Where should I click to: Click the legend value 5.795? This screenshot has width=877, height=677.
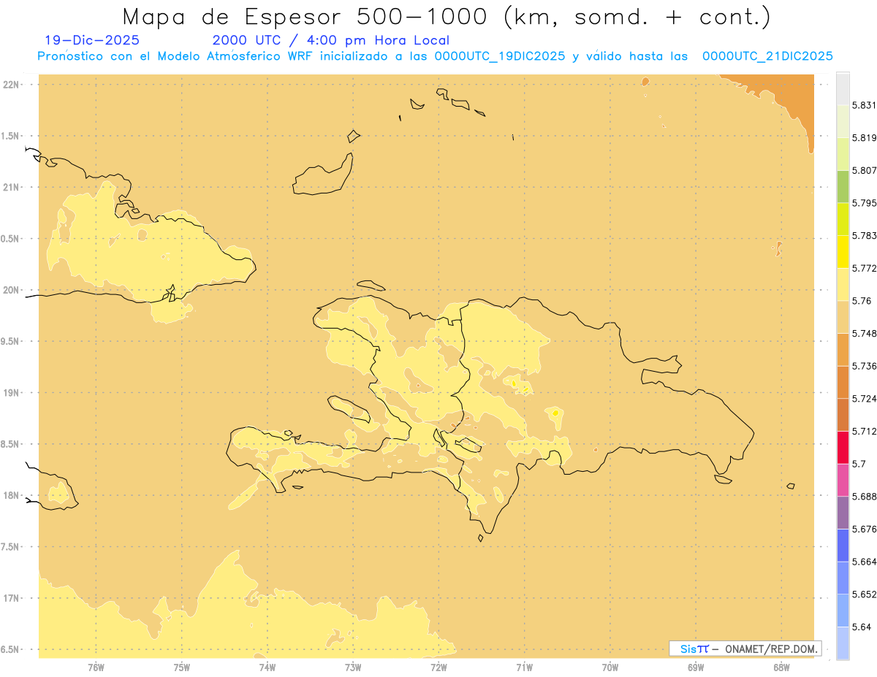point(865,202)
